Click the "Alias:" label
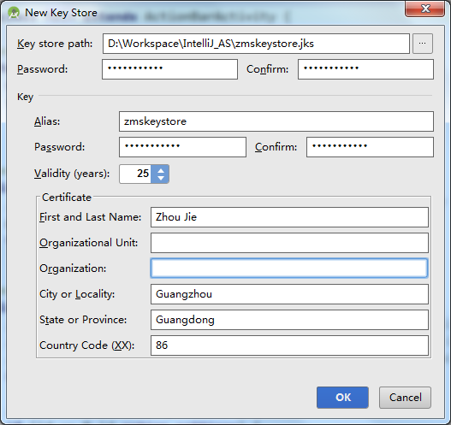 pos(47,121)
